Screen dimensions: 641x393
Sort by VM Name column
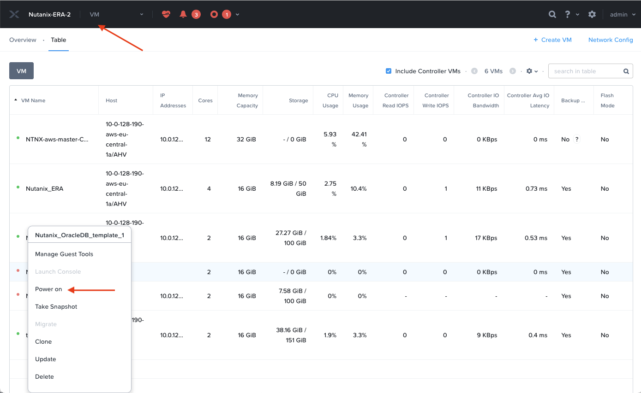[33, 100]
